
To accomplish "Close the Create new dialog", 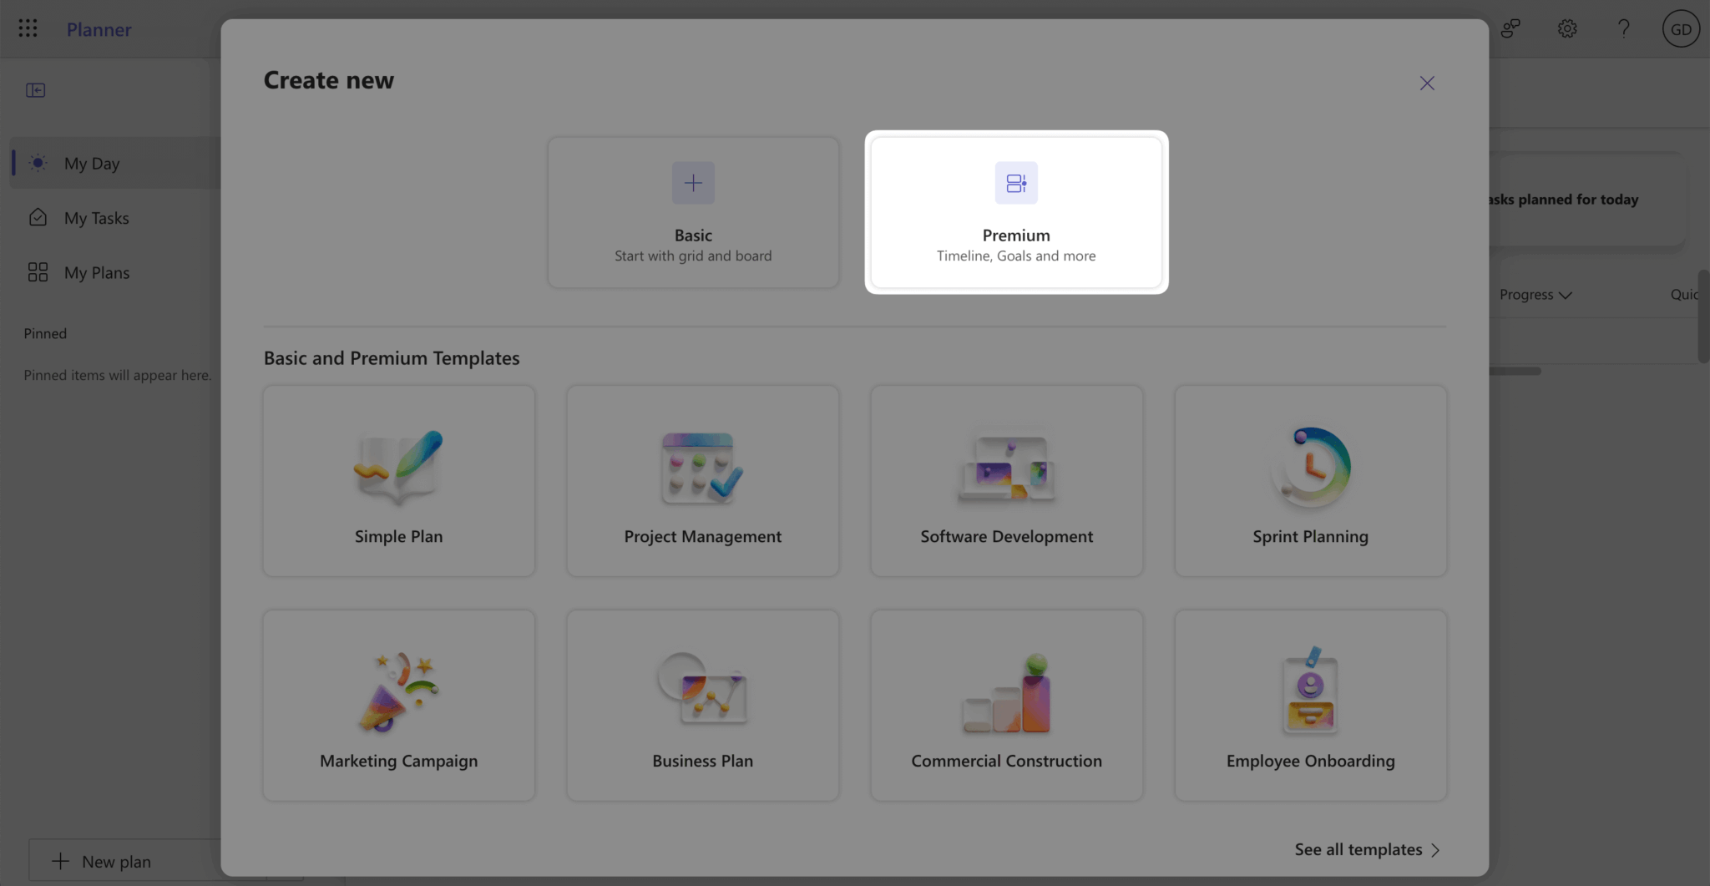I will coord(1427,84).
